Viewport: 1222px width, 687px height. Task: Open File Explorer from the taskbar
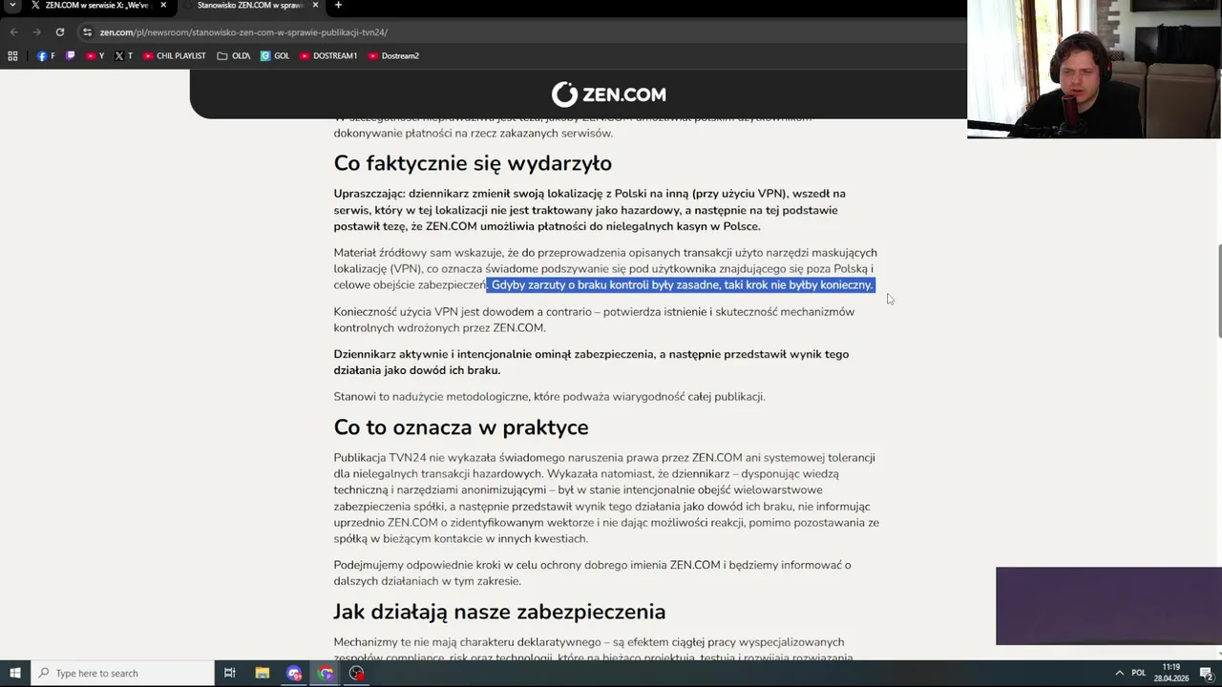click(x=263, y=674)
